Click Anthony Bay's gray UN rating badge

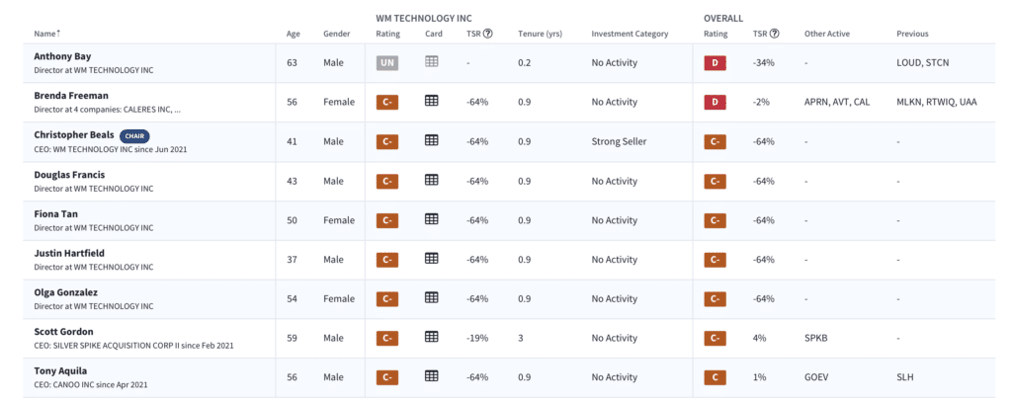coord(386,63)
